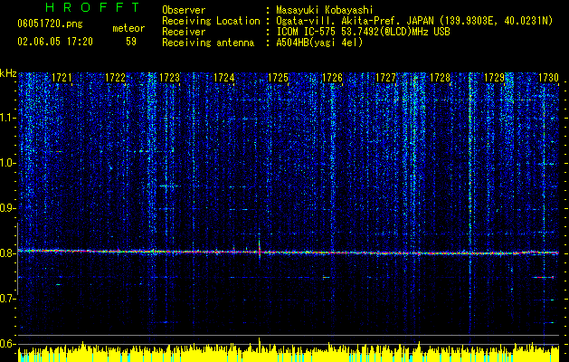Select antenna value A504HB(yagi 4el)

(x=319, y=43)
